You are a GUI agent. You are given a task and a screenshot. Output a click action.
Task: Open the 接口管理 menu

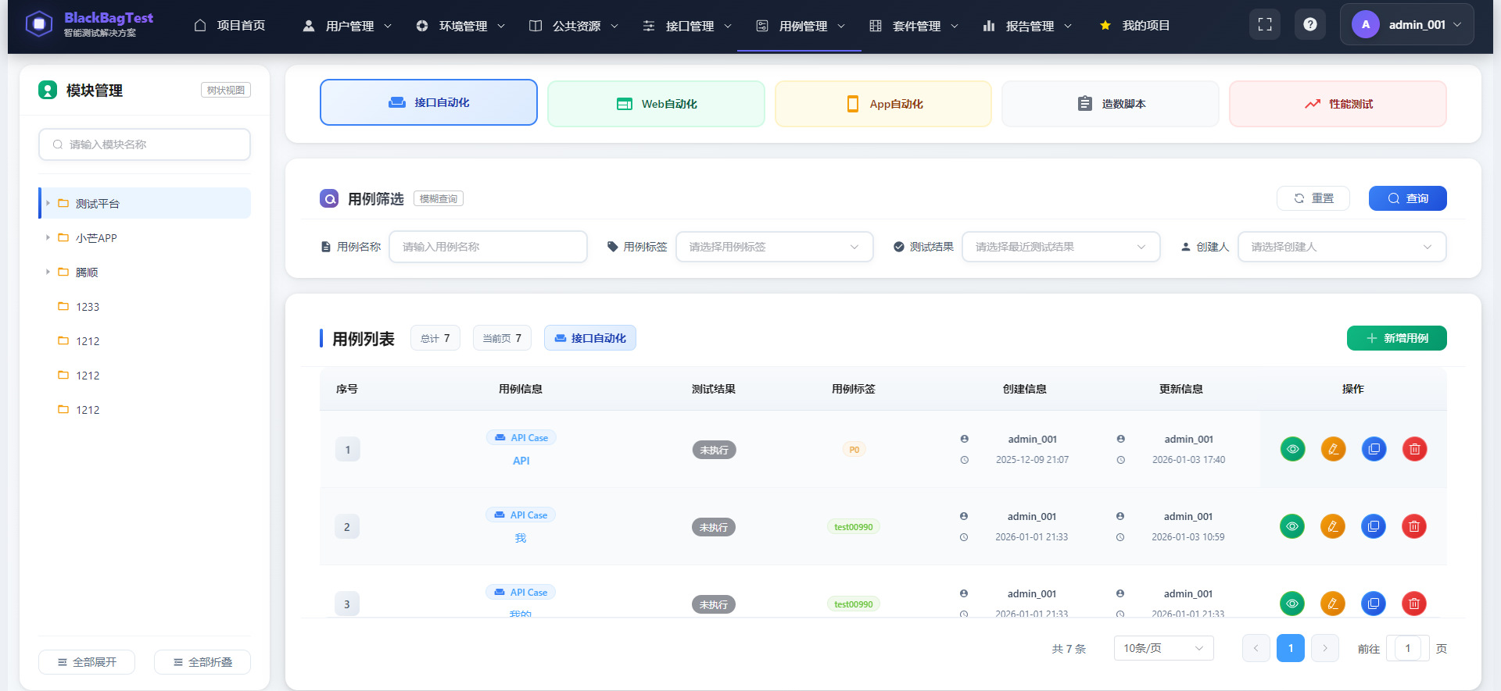click(x=687, y=26)
